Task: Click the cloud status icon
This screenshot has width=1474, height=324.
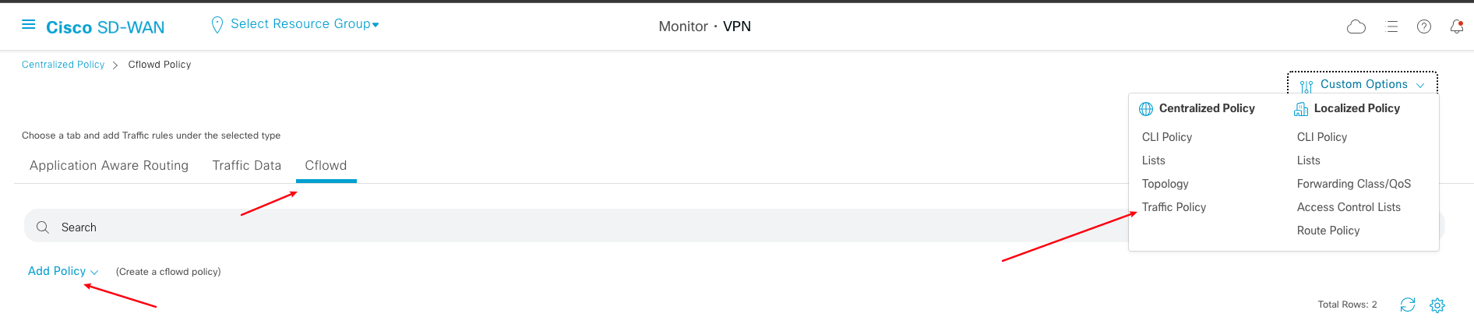Action: click(x=1356, y=27)
